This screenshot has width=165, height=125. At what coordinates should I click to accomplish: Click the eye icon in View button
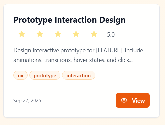tap(124, 100)
